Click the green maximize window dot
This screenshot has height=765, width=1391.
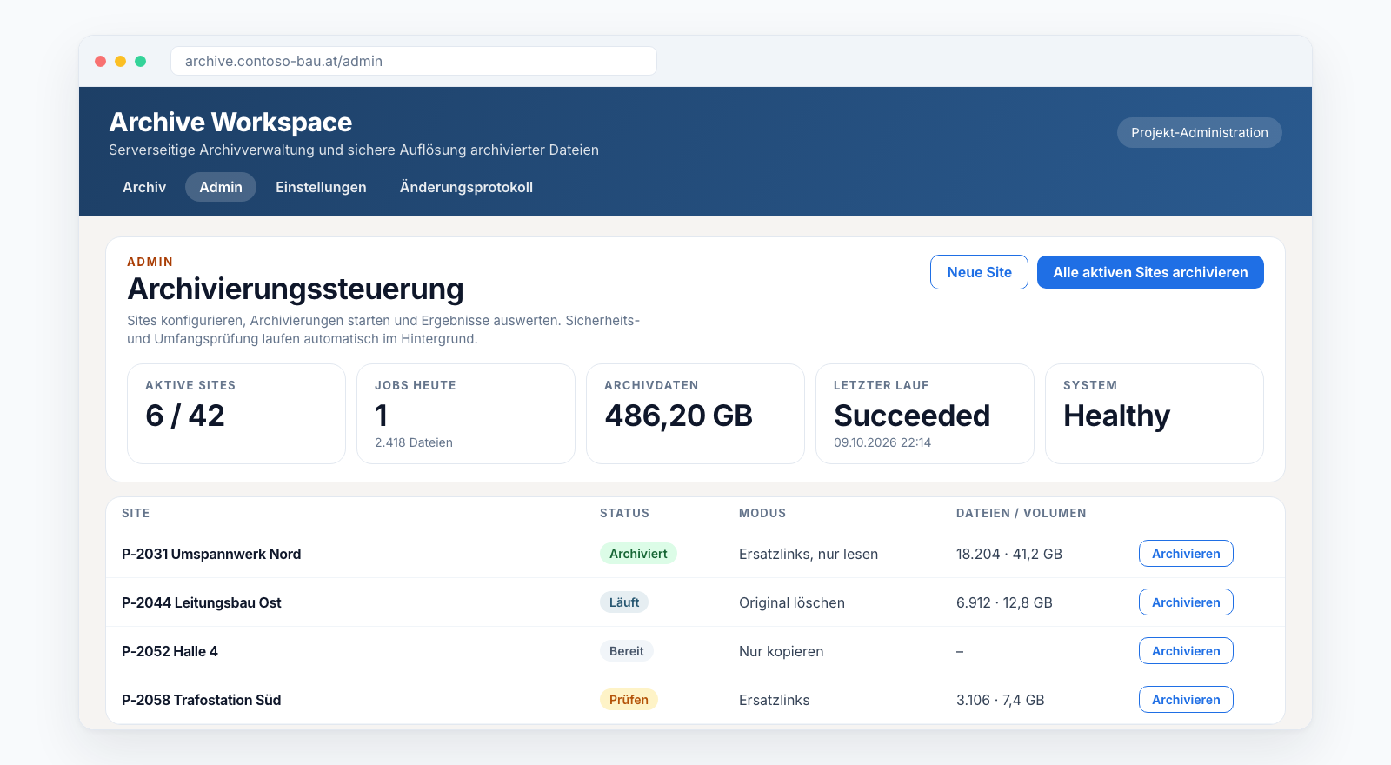(140, 61)
